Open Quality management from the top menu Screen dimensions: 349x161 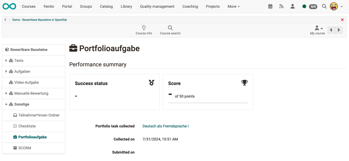(157, 6)
